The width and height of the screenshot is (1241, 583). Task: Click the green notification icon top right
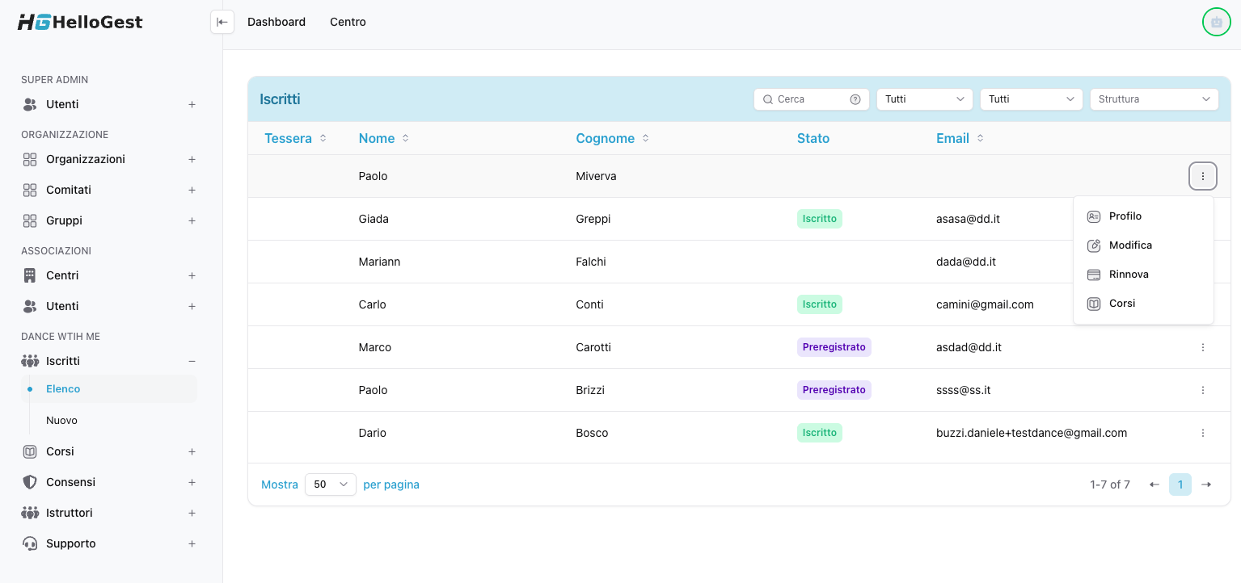coord(1216,22)
